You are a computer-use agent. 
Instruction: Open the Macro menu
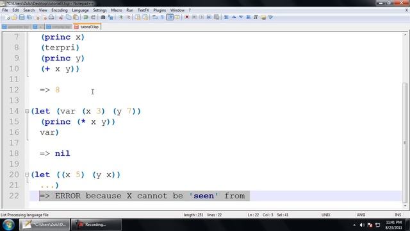(x=117, y=10)
